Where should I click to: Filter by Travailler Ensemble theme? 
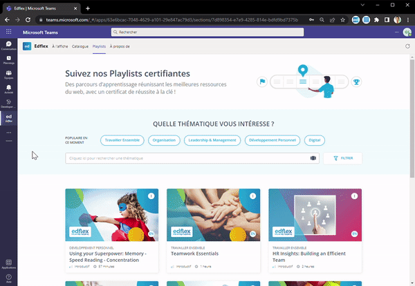click(x=122, y=140)
